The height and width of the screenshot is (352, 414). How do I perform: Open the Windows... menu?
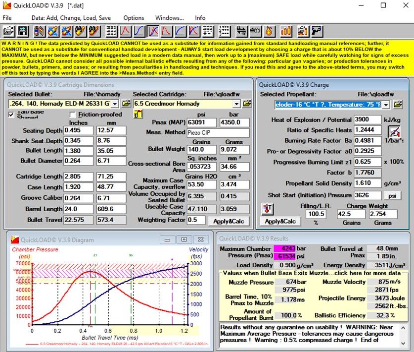click(x=170, y=18)
